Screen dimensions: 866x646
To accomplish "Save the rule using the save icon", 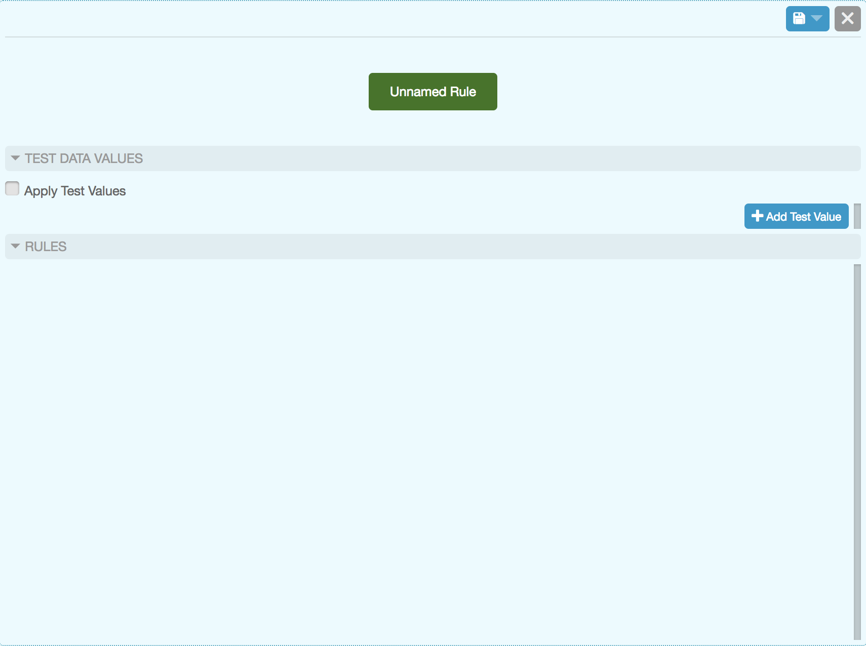I will tap(799, 18).
